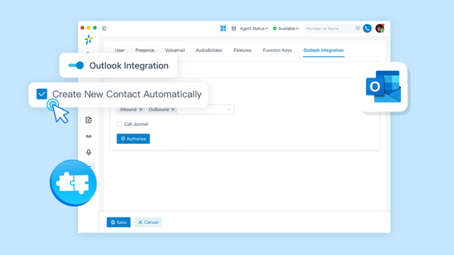Screen dimensions: 454x255
Task: Tick the Call Journal checkbox
Action: point(119,124)
